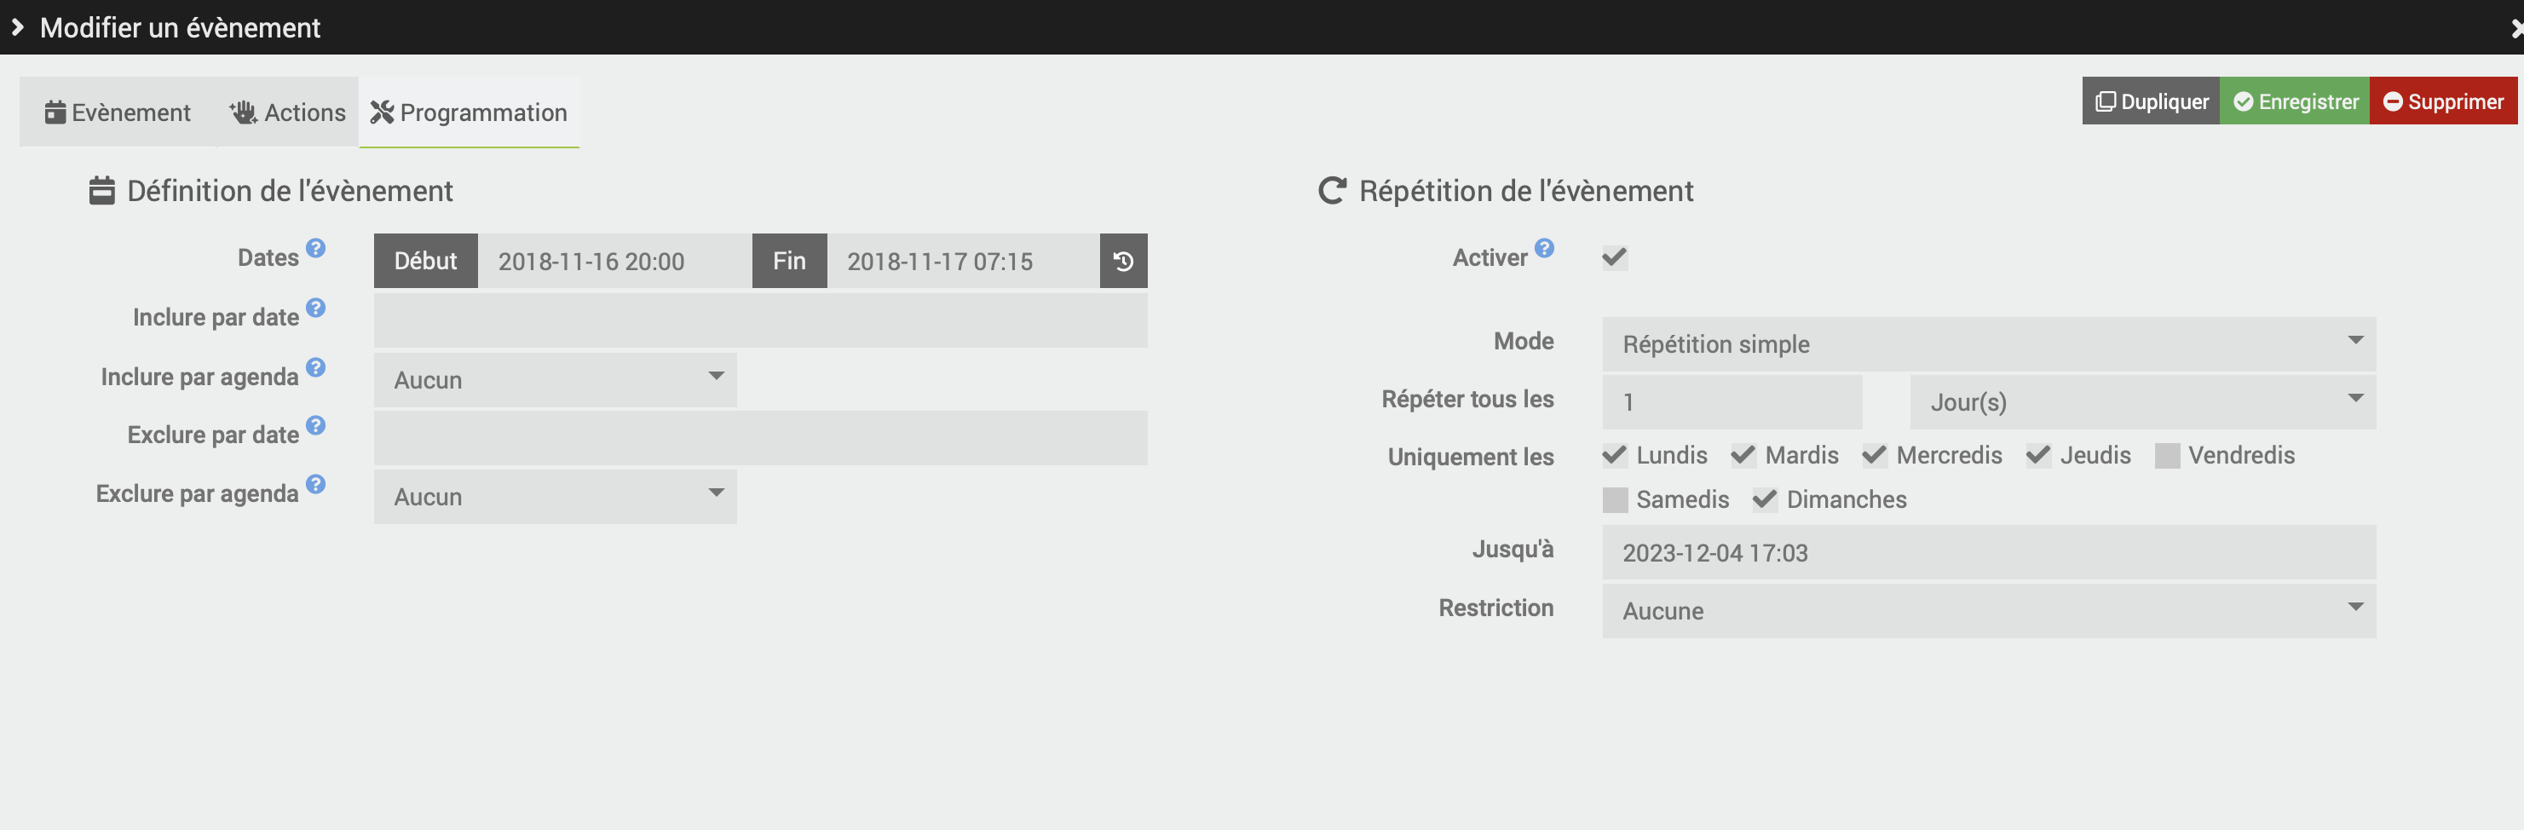Check the Samedis checkbox

coord(1615,499)
